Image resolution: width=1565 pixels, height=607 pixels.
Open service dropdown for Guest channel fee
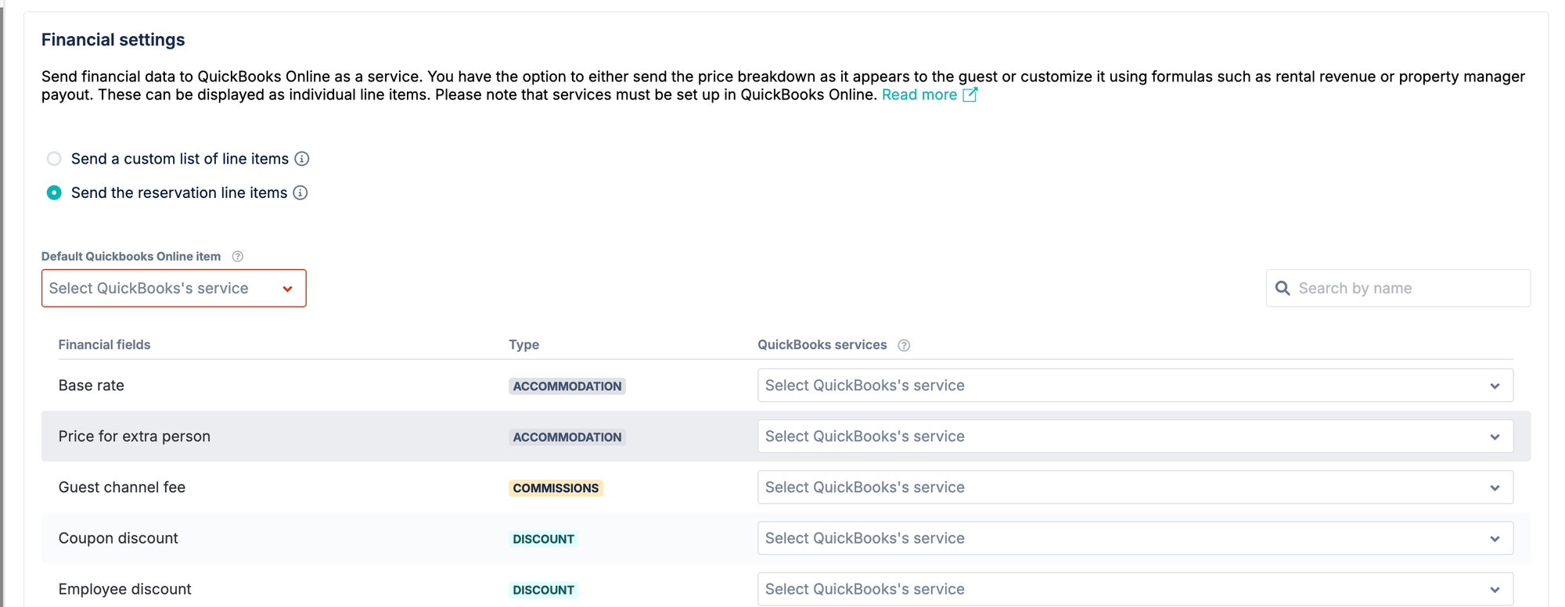(x=1135, y=487)
